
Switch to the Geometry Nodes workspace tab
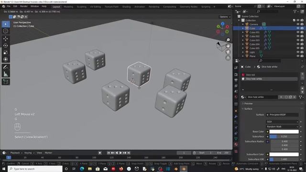point(188,7)
